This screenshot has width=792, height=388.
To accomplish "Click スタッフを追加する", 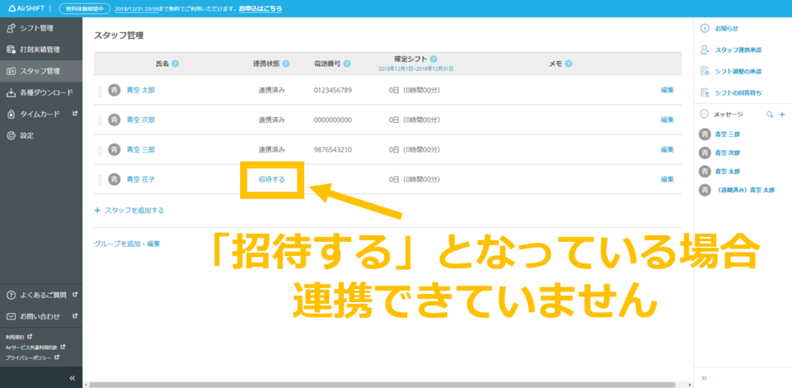I will 130,211.
